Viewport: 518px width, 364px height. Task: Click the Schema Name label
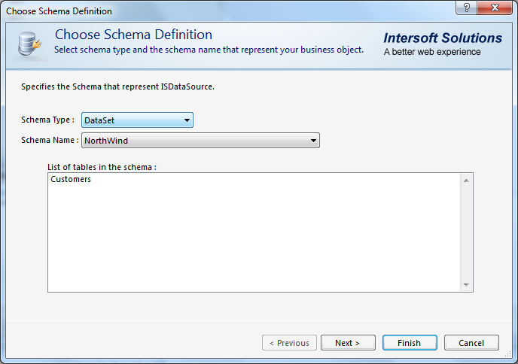pyautogui.click(x=50, y=141)
